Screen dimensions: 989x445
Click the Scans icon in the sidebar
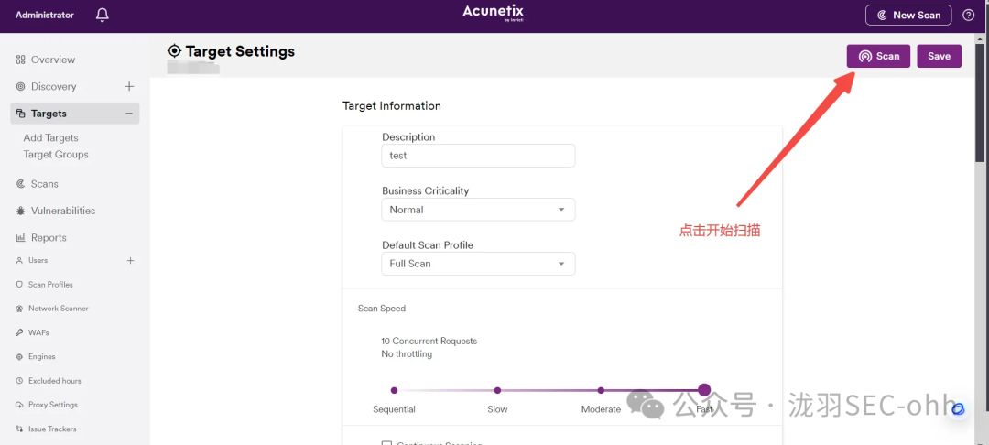pyautogui.click(x=21, y=184)
